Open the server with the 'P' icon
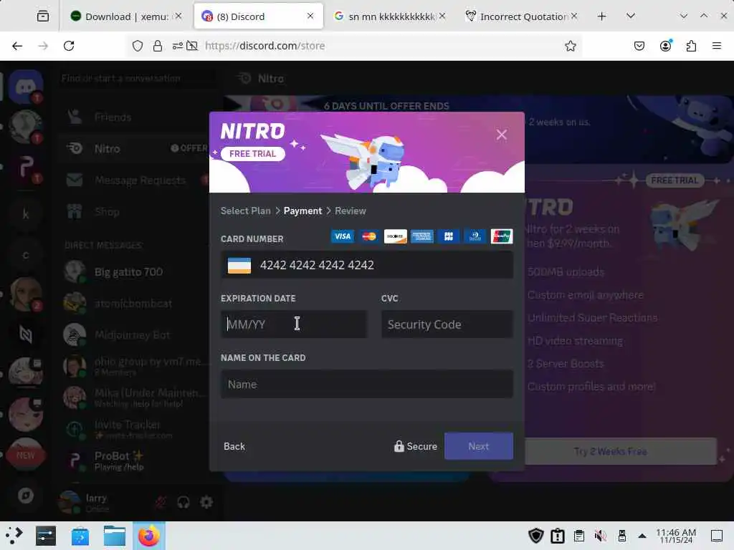This screenshot has height=550, width=734. coord(26,168)
